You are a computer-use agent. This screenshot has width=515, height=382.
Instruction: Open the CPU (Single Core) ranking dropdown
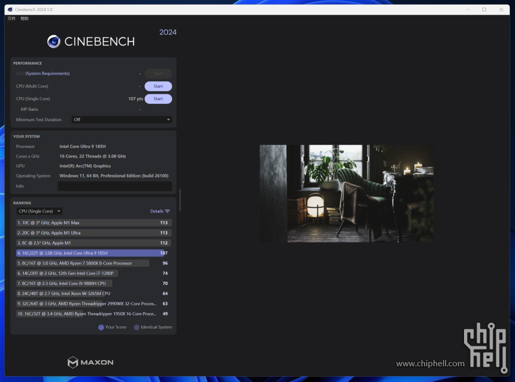tap(39, 211)
